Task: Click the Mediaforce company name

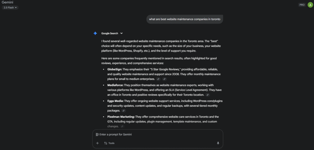Action: [115, 85]
